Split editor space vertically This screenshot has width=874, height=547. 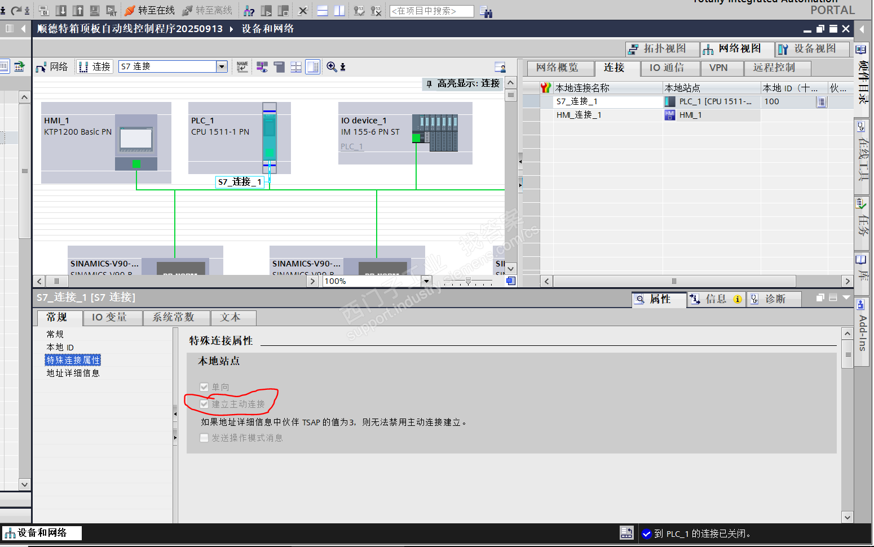(339, 11)
